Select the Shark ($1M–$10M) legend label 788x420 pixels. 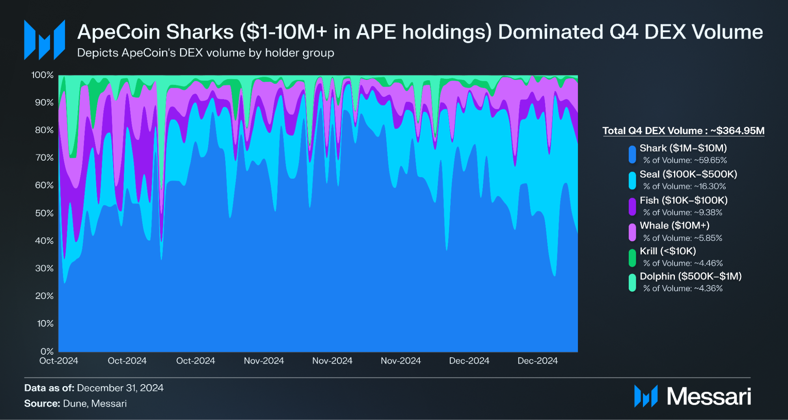683,148
